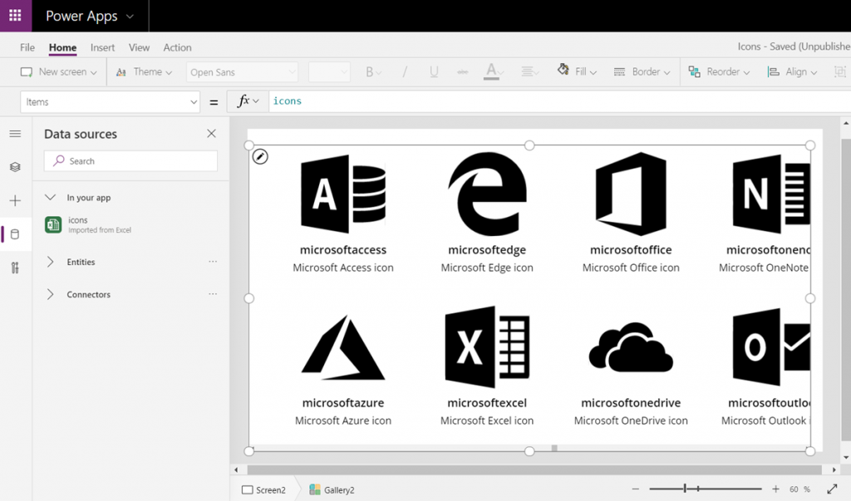Screen dimensions: 851x501
Task: Open the font size dropdown
Action: pos(329,72)
